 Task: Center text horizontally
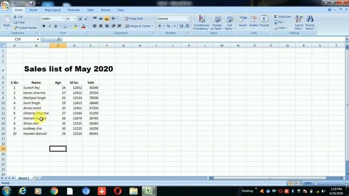(100, 26)
